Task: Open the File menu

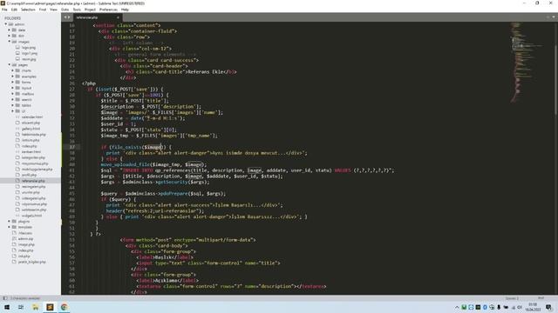Action: [x=4, y=10]
